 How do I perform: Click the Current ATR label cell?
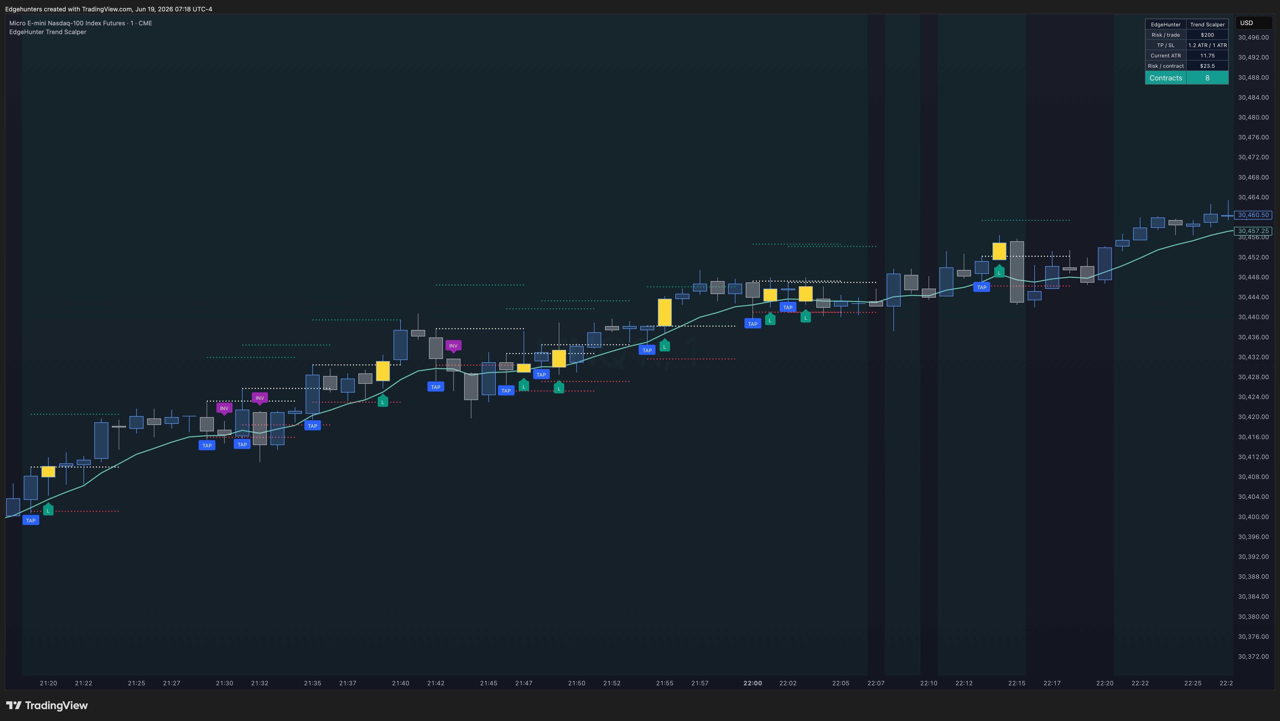pos(1166,56)
